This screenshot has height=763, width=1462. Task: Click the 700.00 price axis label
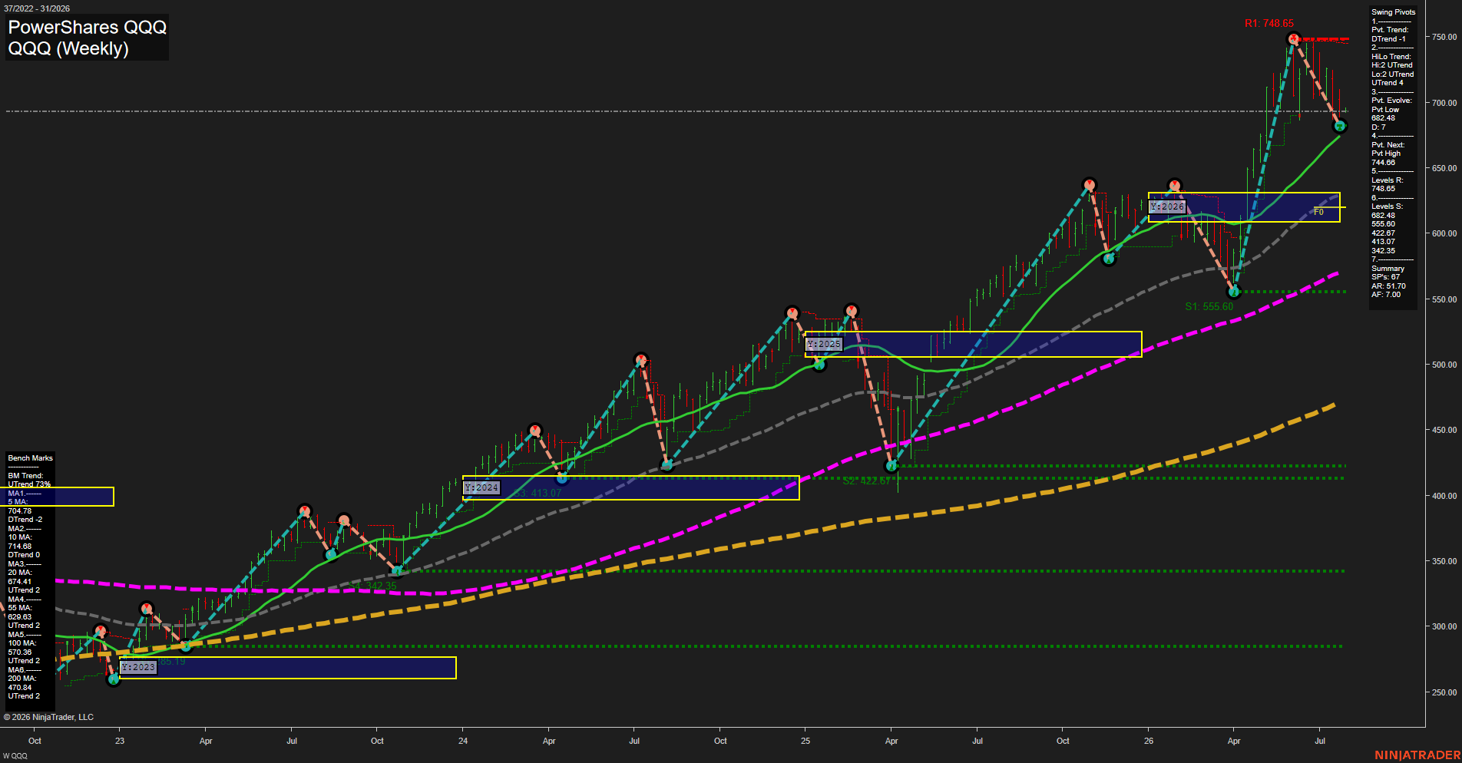coord(1444,103)
